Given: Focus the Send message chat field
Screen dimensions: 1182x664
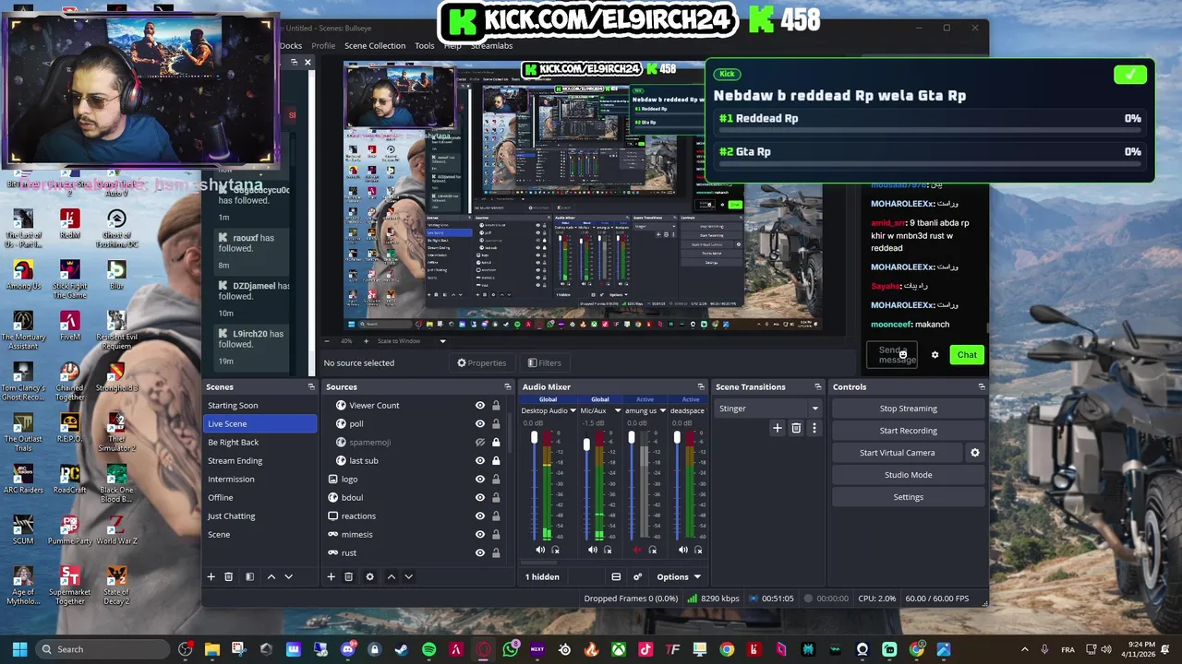Looking at the screenshot, I should click(x=892, y=355).
